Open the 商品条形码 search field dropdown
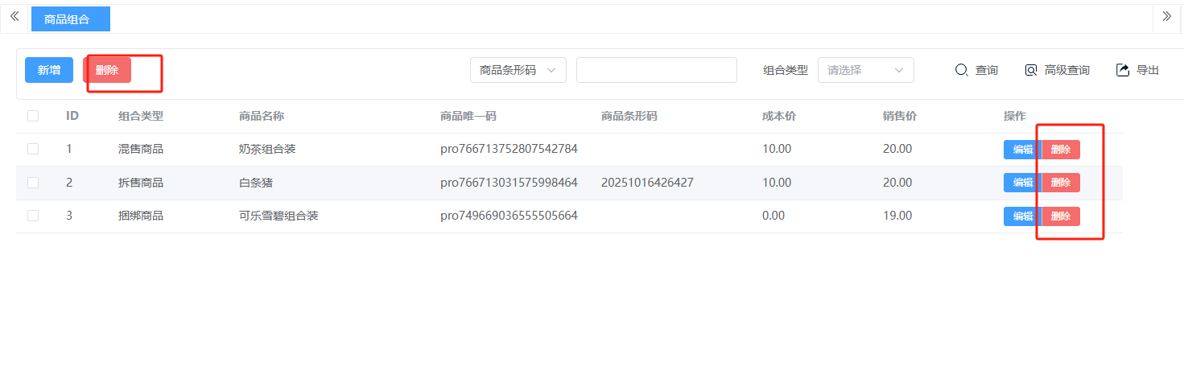The height and width of the screenshot is (387, 1184). click(x=518, y=70)
